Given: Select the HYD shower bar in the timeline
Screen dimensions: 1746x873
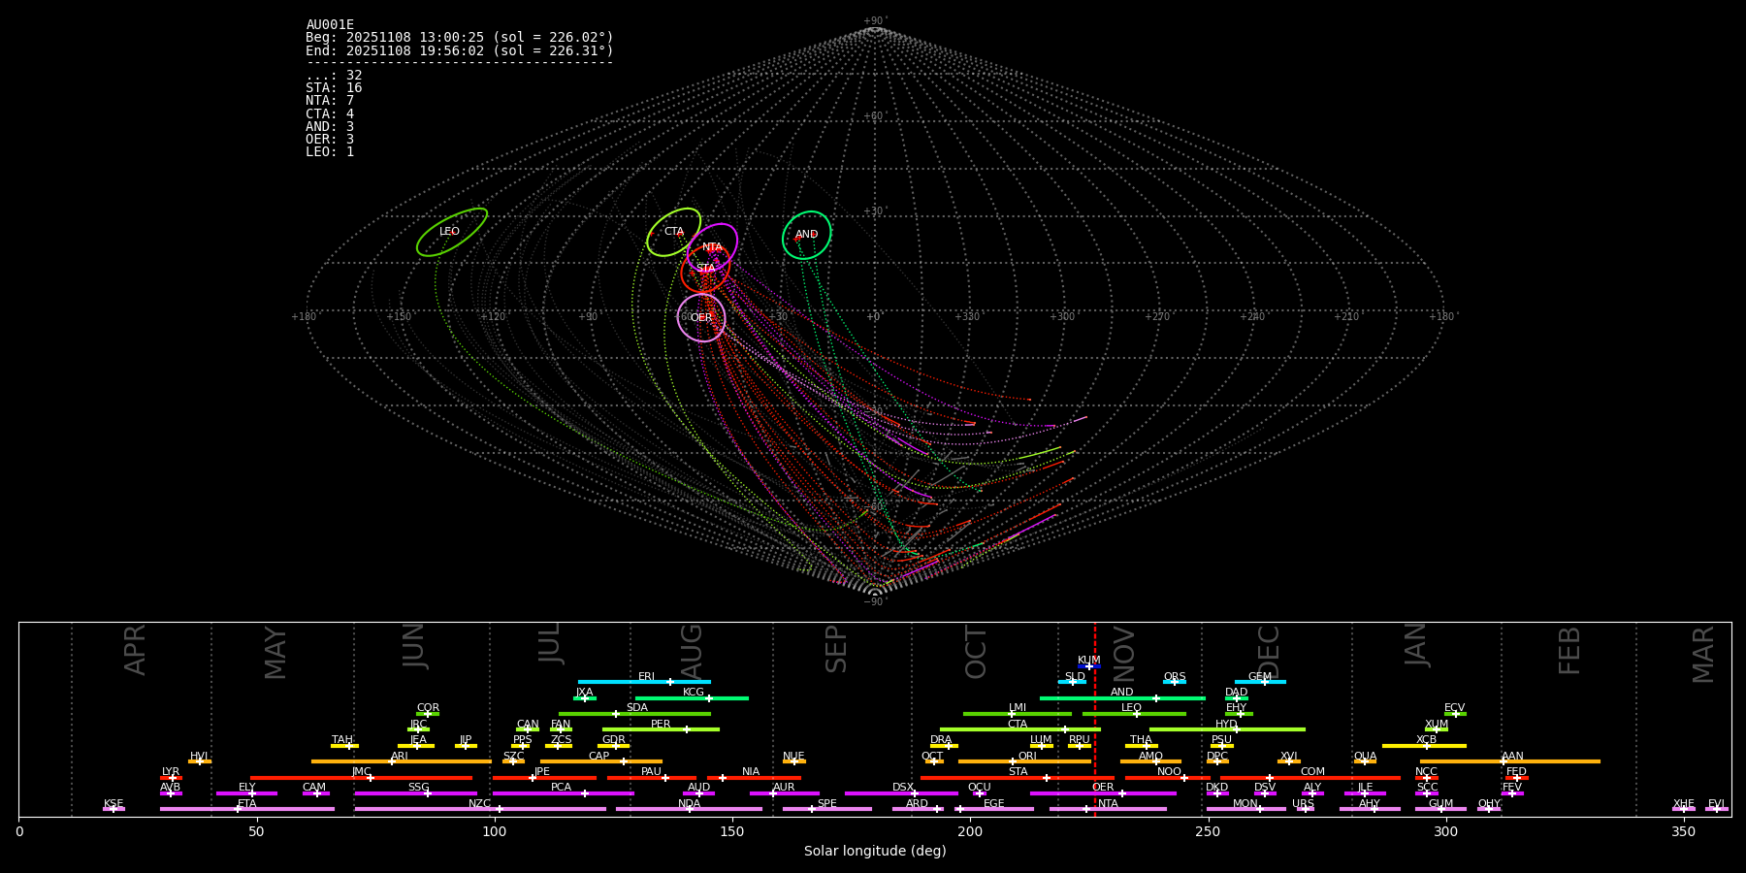Looking at the screenshot, I should click(x=1227, y=729).
